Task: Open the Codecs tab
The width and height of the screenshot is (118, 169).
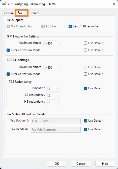Action: click(34, 13)
